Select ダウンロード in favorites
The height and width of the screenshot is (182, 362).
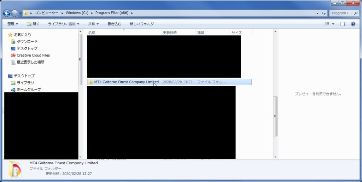tap(27, 41)
